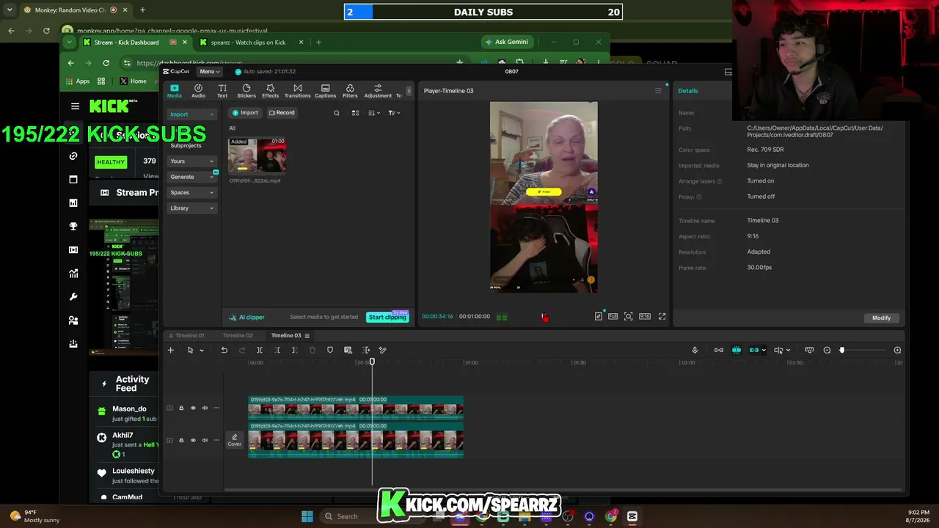Screen dimensions: 939x528
Task: Open the media filter dropdown
Action: click(393, 113)
